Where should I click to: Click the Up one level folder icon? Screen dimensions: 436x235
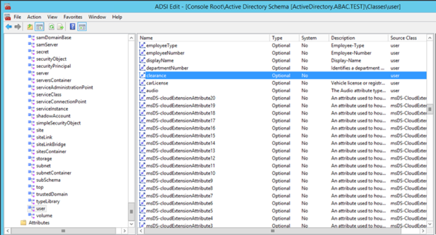[30, 27]
